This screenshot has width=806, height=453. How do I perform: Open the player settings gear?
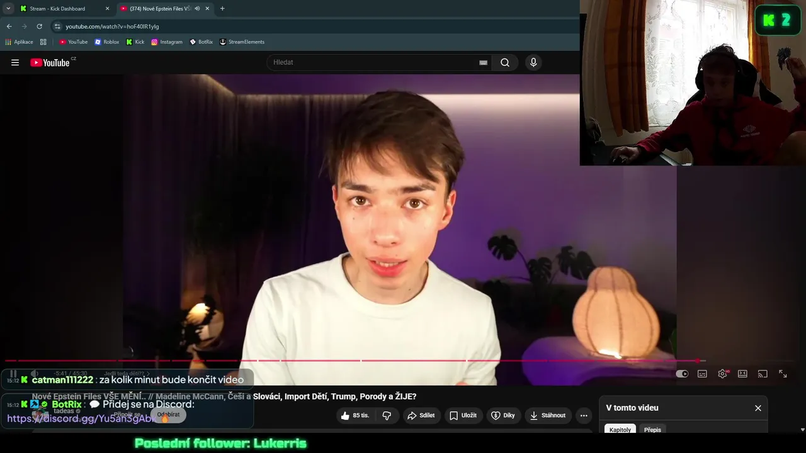coord(723,374)
